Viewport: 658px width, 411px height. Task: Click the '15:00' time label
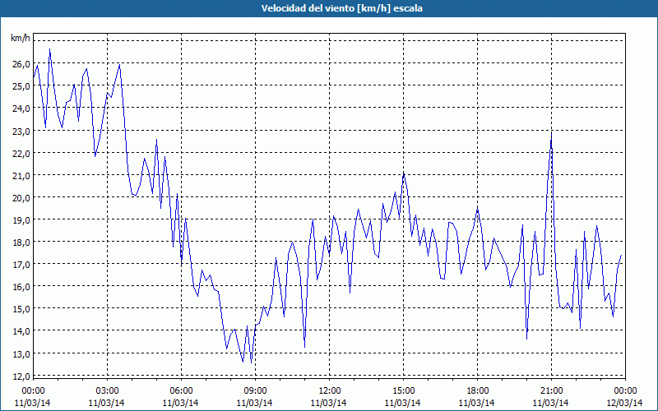pyautogui.click(x=403, y=391)
